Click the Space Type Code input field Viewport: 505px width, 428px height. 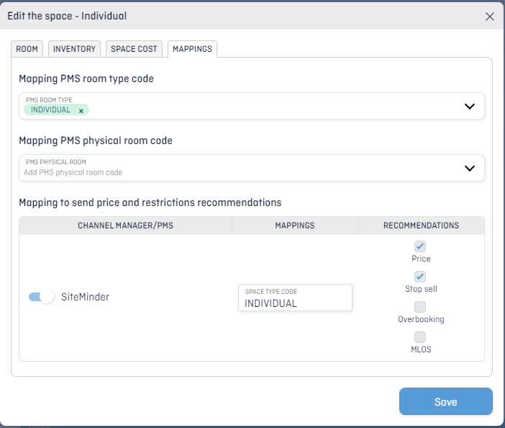tap(295, 303)
